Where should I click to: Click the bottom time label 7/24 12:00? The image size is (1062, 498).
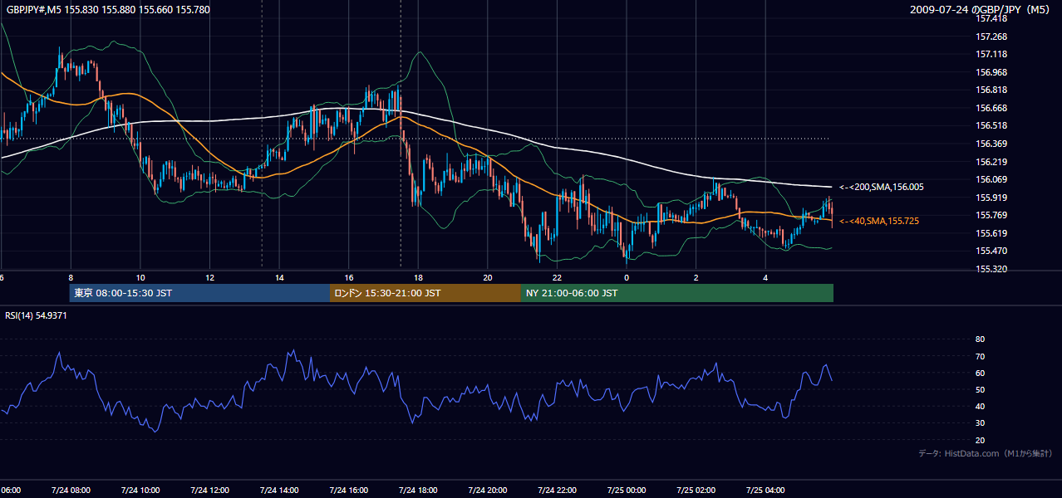[x=209, y=491]
